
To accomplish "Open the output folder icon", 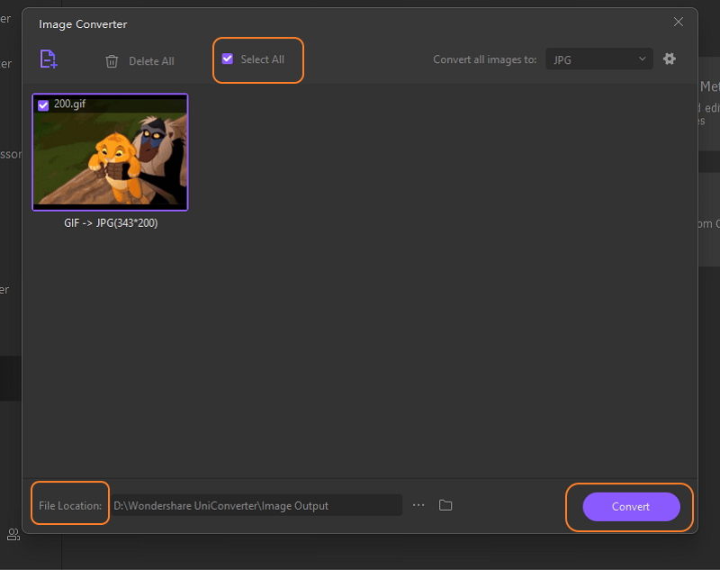I will point(445,505).
